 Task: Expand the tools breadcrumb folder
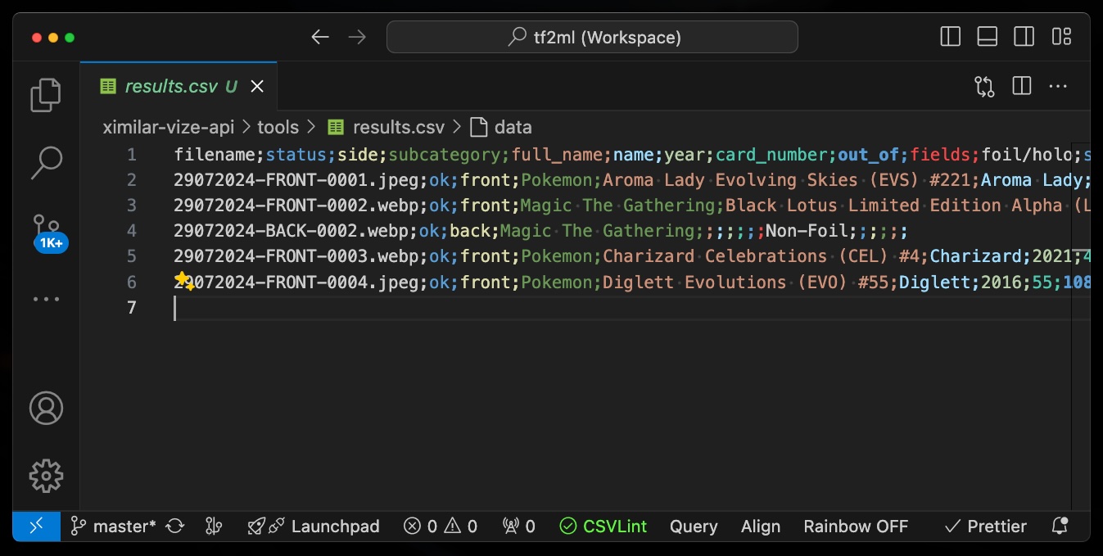coord(278,127)
